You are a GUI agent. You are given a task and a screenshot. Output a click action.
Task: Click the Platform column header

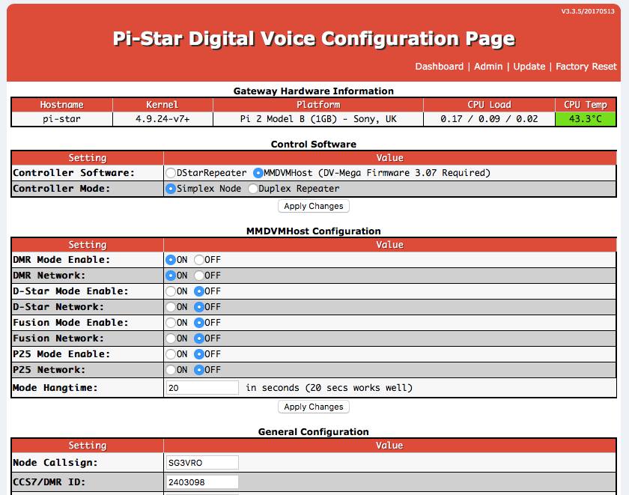pyautogui.click(x=318, y=105)
